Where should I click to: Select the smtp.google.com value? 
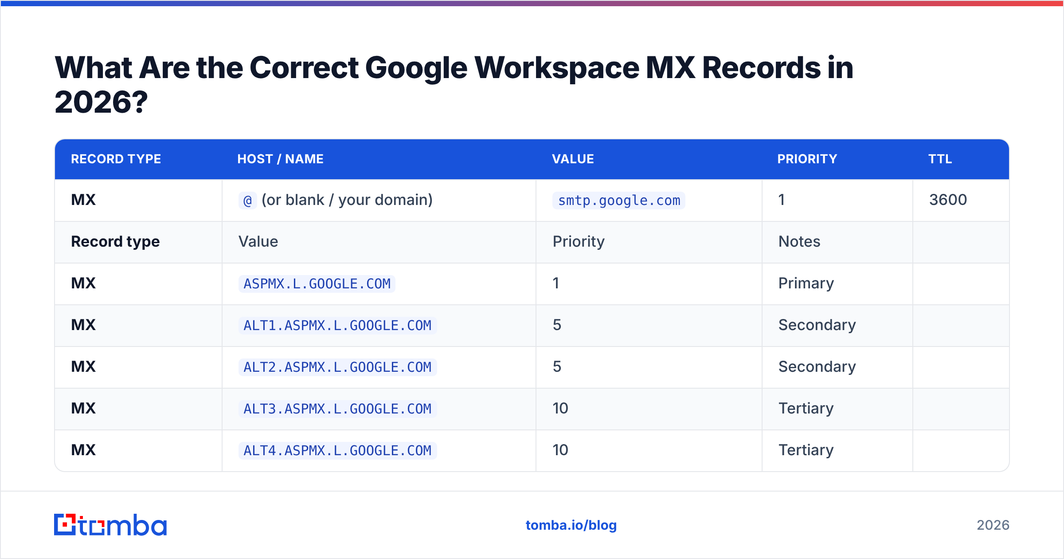(619, 201)
